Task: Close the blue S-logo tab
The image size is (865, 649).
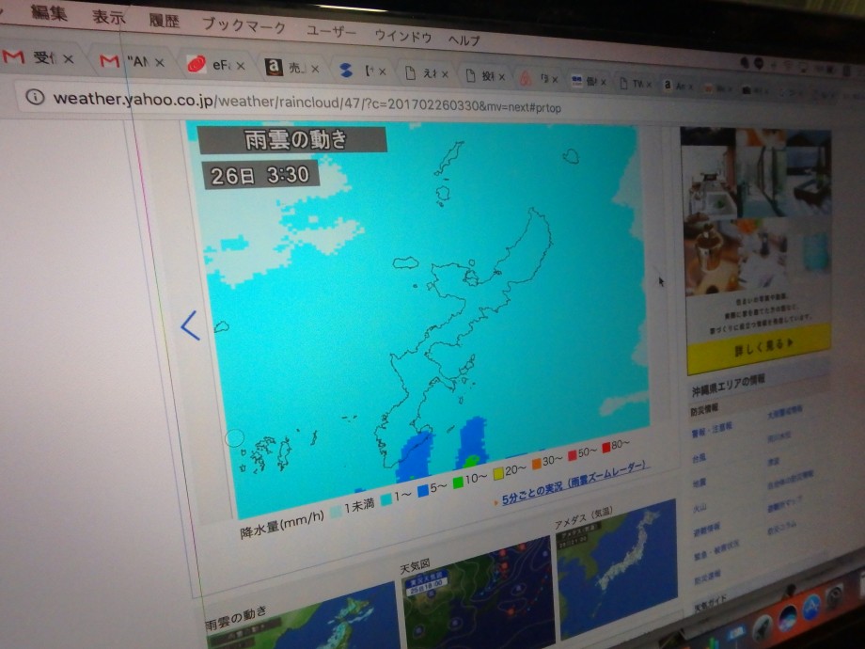Action: (383, 71)
